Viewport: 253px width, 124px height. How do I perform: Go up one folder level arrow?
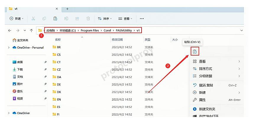click(x=31, y=31)
